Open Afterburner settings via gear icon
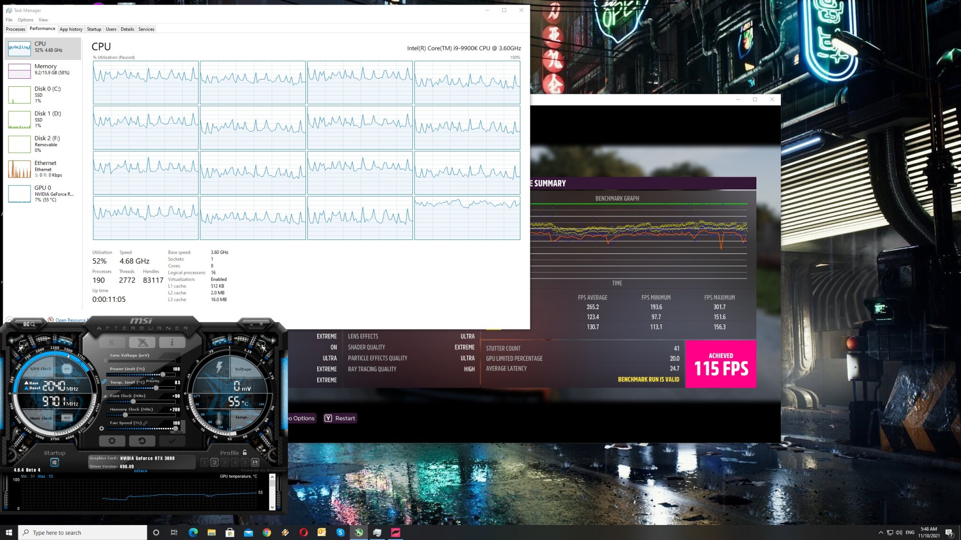Image resolution: width=961 pixels, height=540 pixels. tap(113, 441)
